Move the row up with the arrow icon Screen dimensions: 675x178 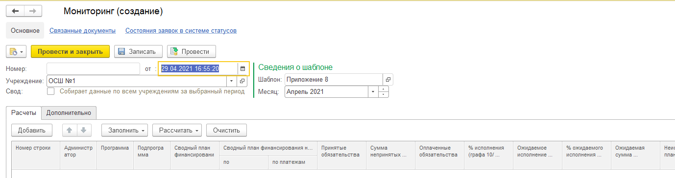[70, 131]
